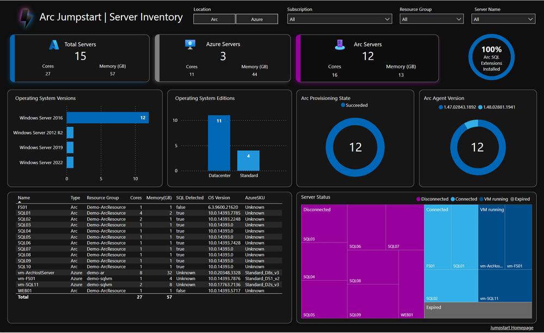Toggle the Azure location filter

click(x=256, y=19)
